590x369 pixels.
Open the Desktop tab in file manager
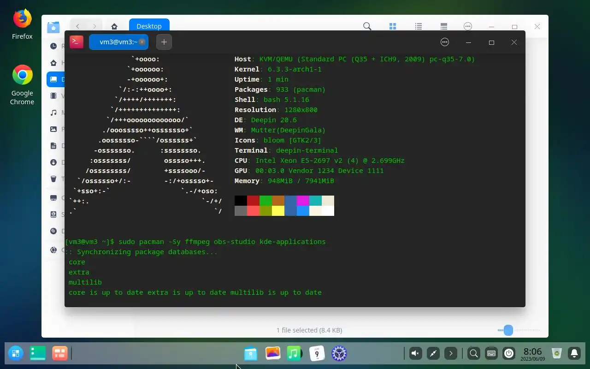click(149, 26)
